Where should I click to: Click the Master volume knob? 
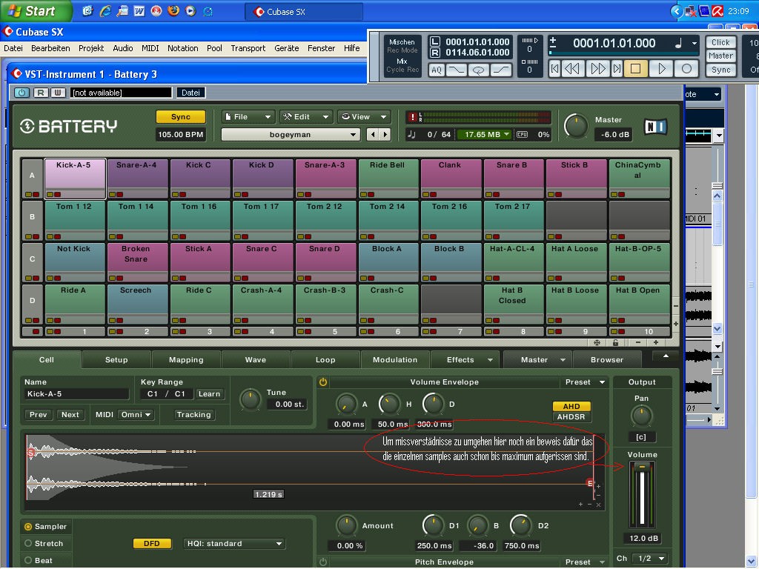(576, 127)
